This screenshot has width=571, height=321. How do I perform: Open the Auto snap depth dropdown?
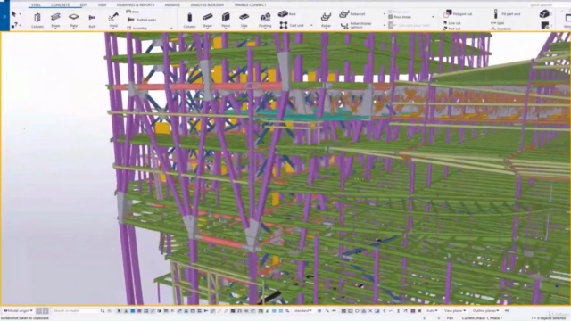(432, 311)
